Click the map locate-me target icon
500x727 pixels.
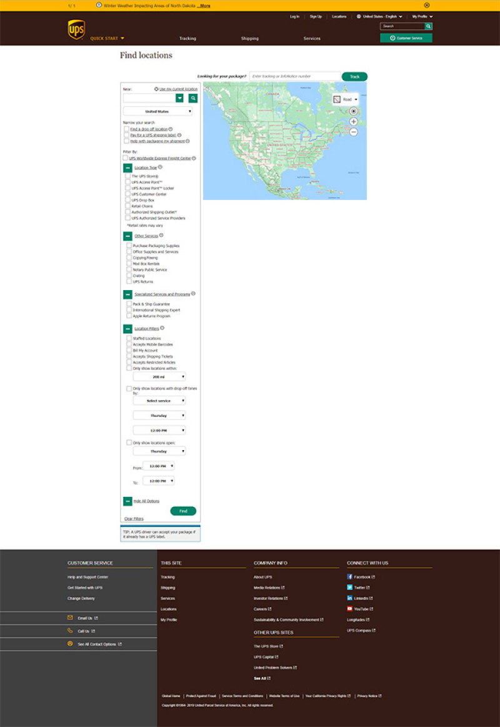(354, 111)
